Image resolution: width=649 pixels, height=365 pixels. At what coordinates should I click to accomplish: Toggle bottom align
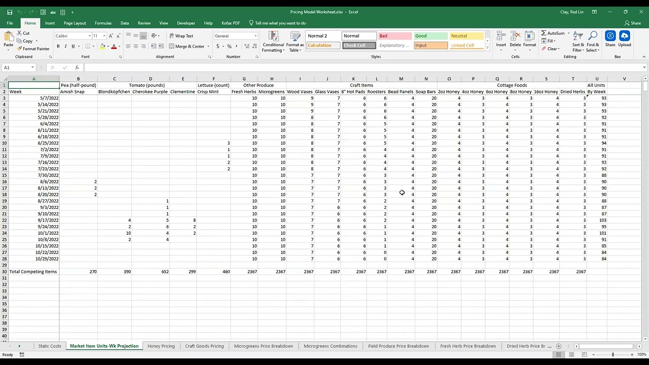coord(143,36)
